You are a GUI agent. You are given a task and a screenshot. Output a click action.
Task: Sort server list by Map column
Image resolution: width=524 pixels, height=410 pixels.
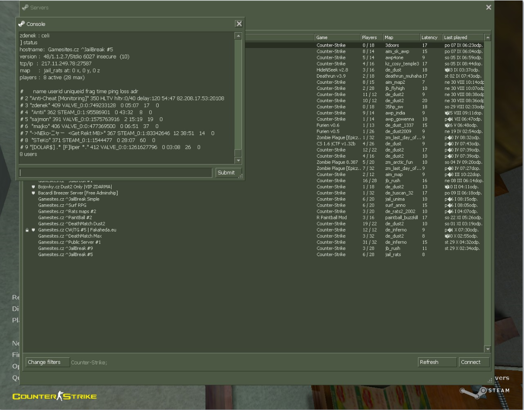401,37
